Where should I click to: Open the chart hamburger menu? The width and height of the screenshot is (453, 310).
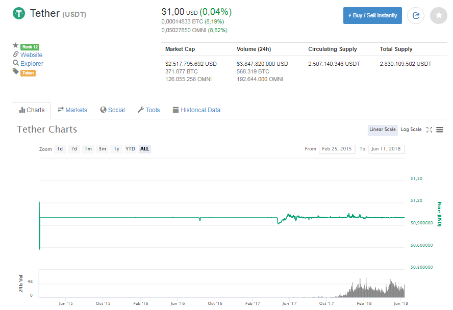coord(439,130)
